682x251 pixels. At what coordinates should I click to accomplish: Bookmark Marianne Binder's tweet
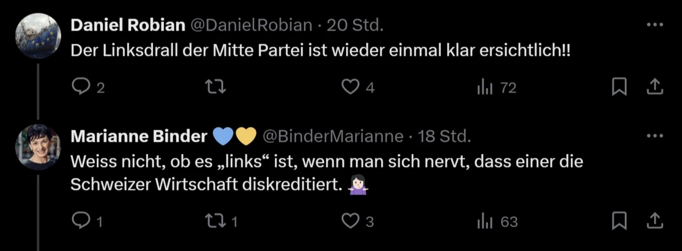click(x=619, y=221)
